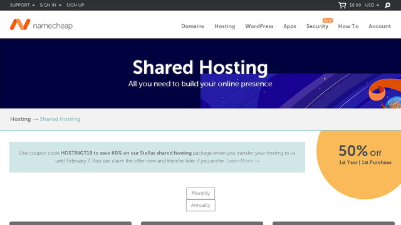This screenshot has width=401, height=225.
Task: Open the Domains menu
Action: point(192,26)
